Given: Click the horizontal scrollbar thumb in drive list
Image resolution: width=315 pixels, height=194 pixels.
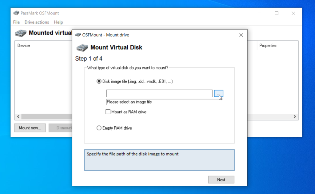Looking at the screenshot, I should click(x=47, y=117).
